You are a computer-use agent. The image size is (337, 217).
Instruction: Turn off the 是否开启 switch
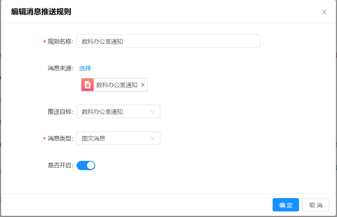click(x=86, y=165)
